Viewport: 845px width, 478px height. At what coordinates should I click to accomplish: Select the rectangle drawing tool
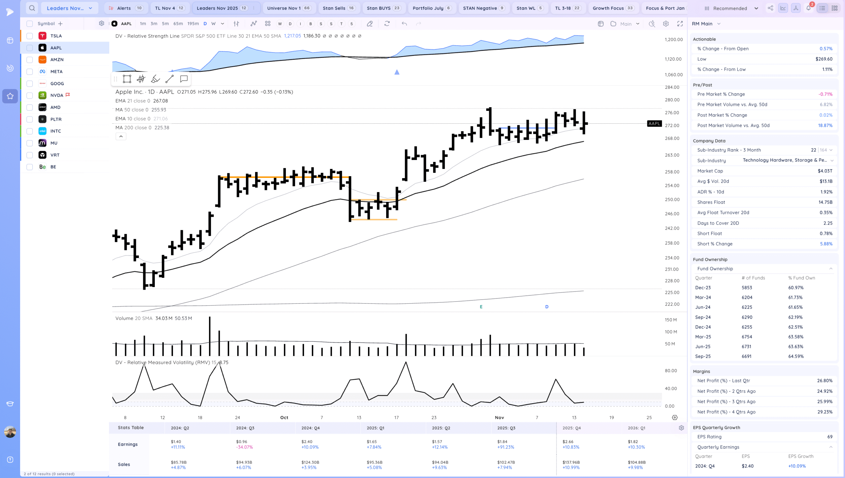127,79
